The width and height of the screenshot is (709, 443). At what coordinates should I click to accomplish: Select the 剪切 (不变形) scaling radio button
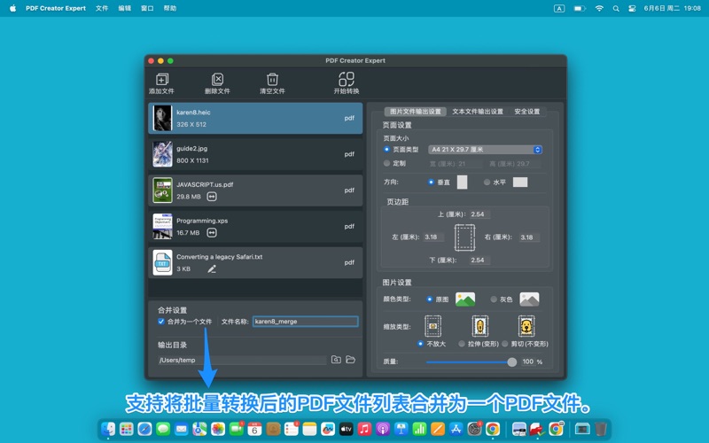[505, 344]
